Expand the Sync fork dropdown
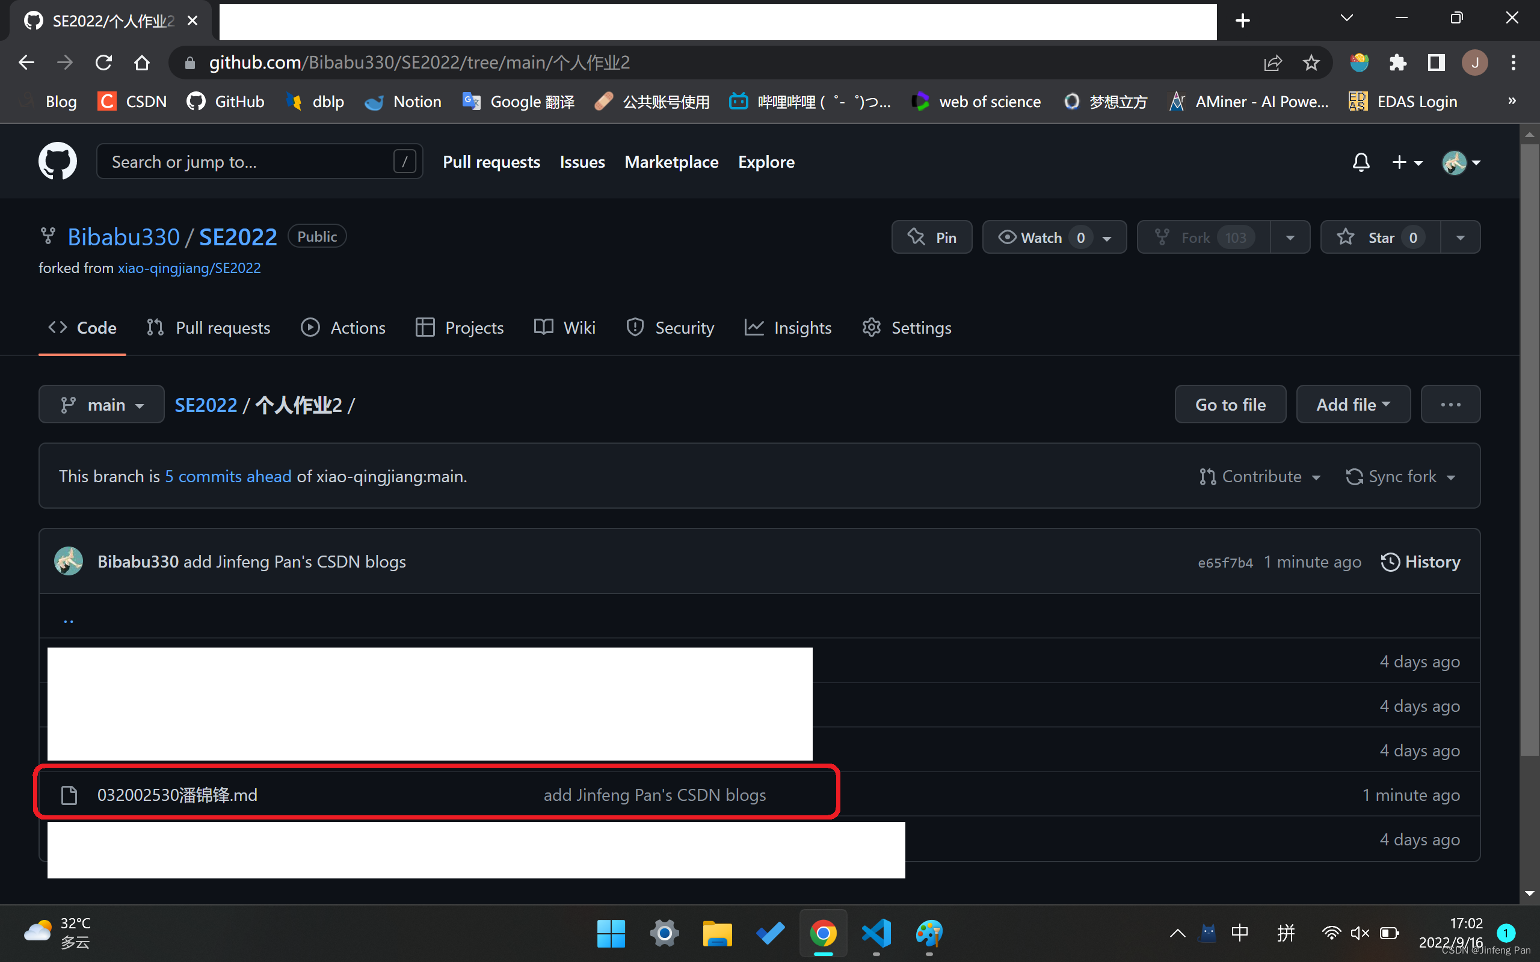This screenshot has height=962, width=1540. coord(1400,476)
